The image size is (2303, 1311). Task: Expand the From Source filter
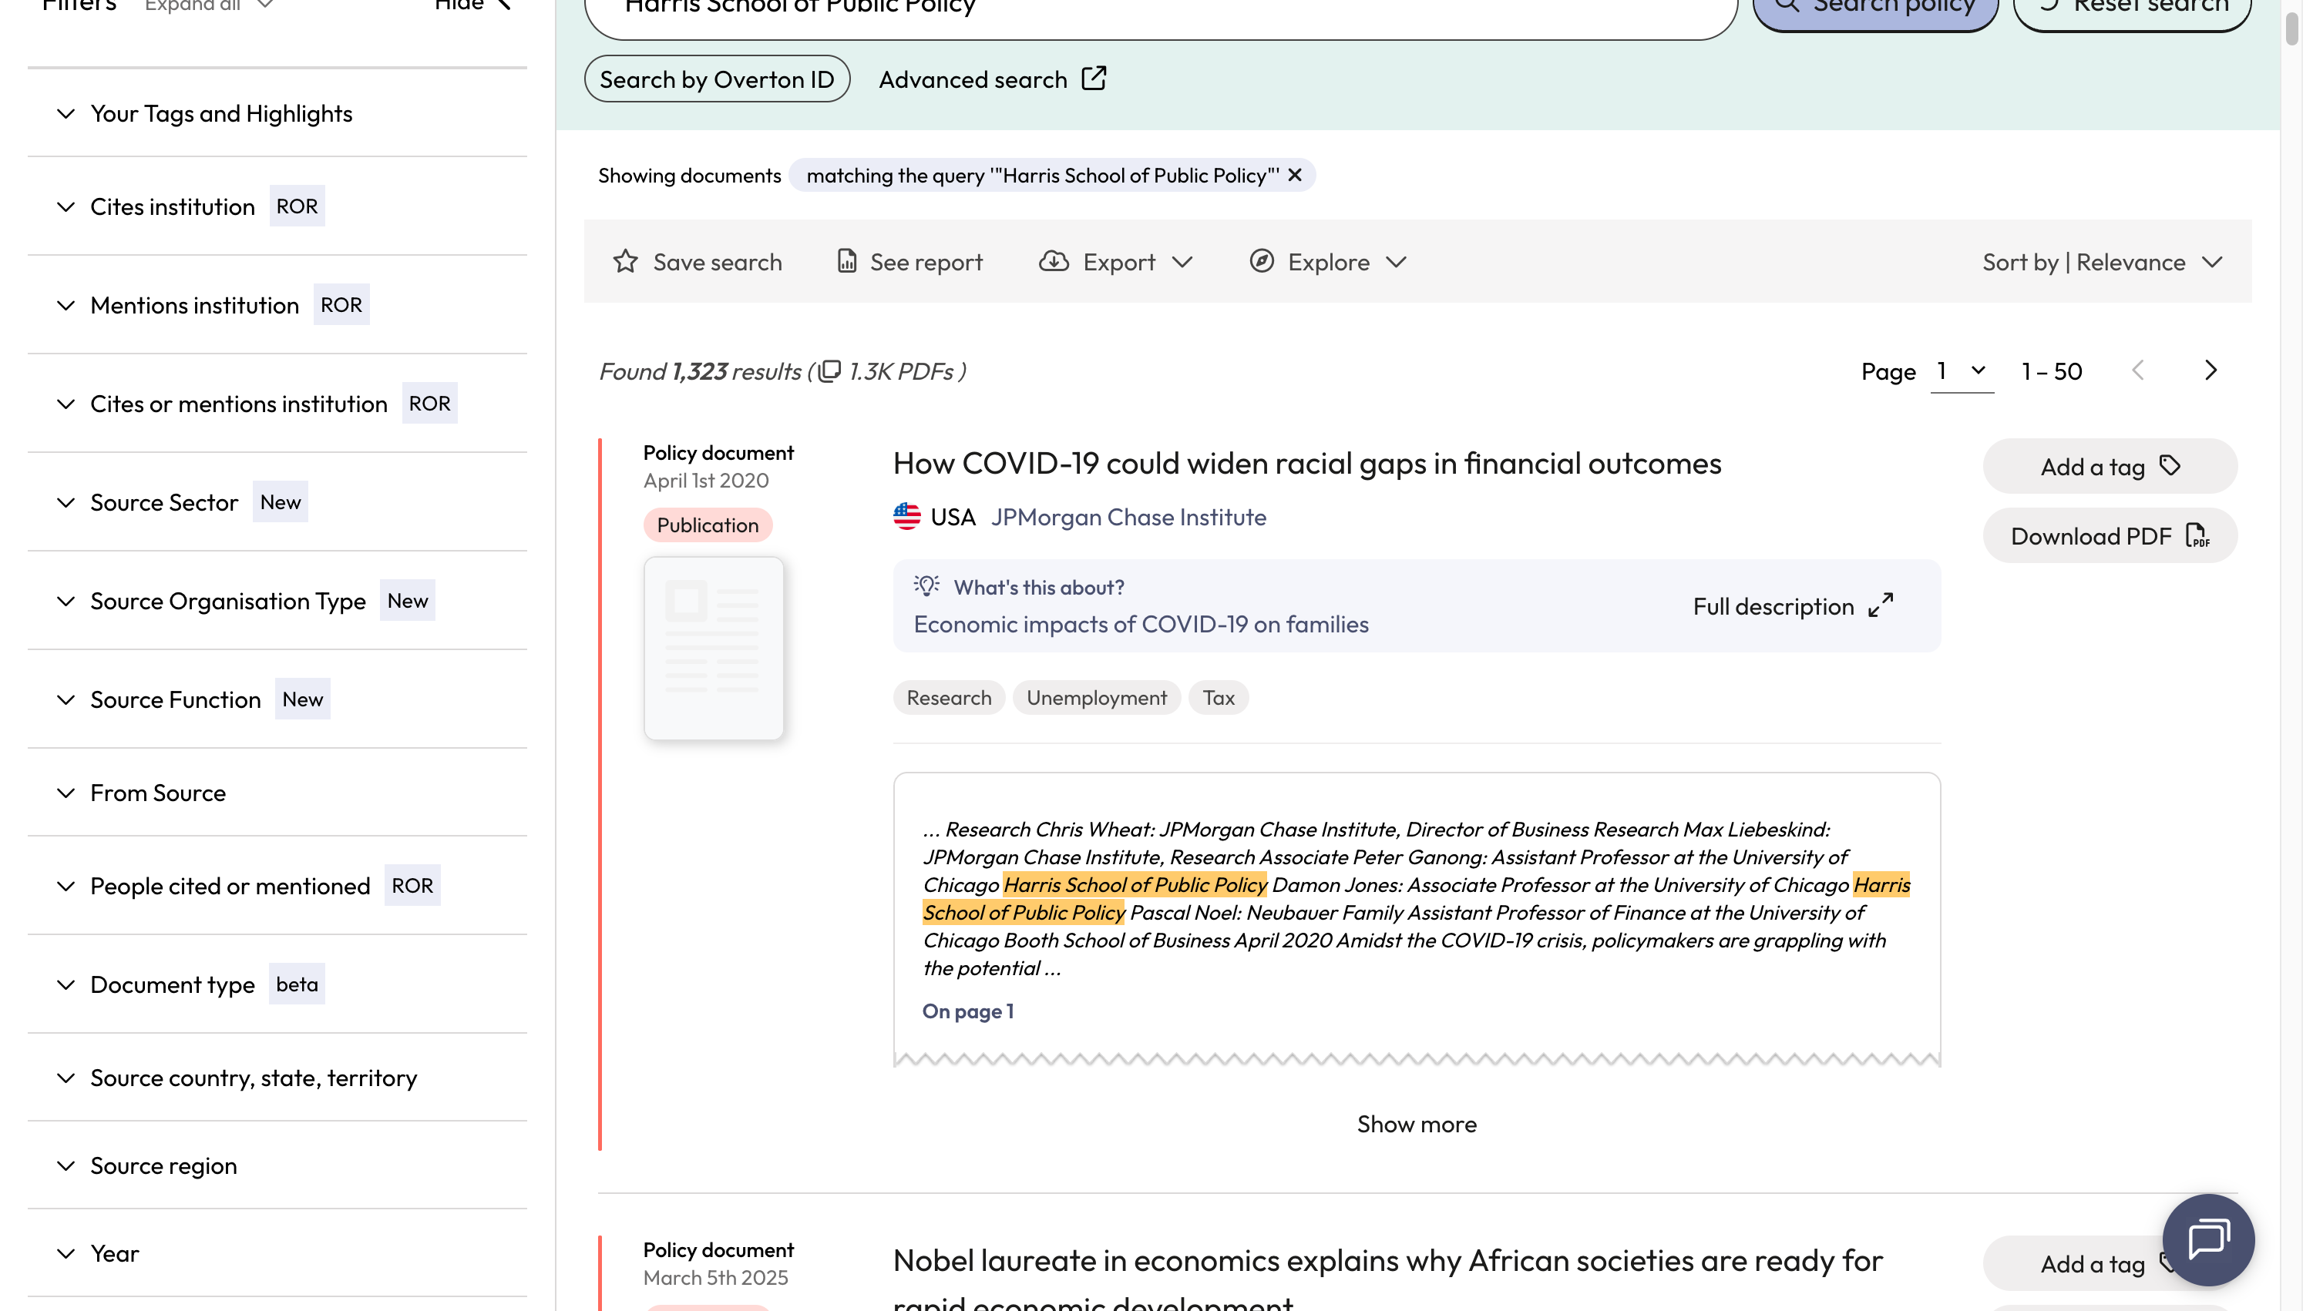[x=277, y=793]
